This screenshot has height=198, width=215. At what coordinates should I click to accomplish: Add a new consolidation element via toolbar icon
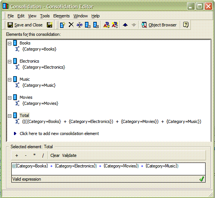point(62,25)
